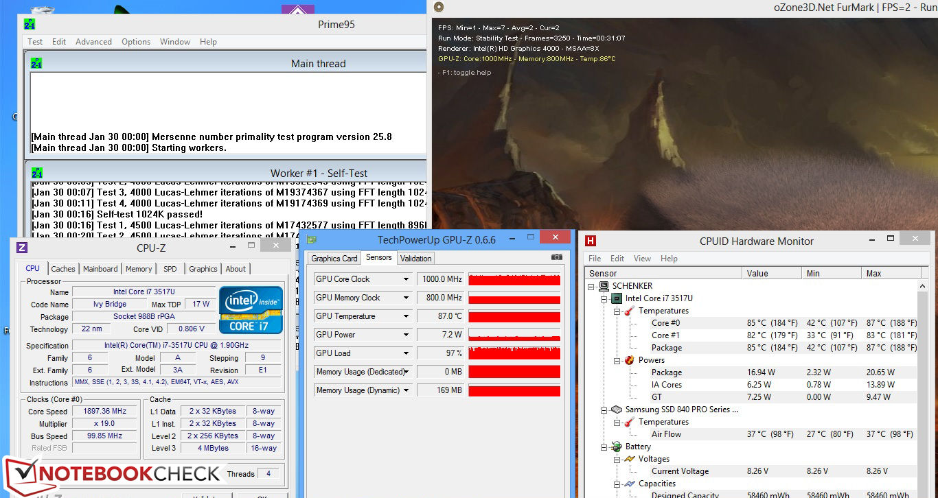Collapse the Battery node in Hardware Monitor

click(604, 447)
